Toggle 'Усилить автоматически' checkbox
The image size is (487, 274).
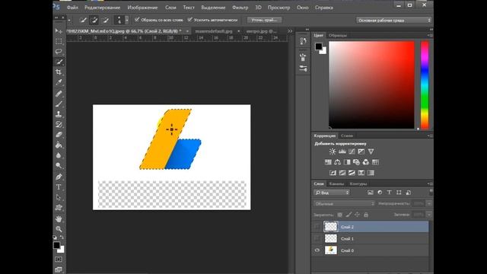[x=189, y=20]
